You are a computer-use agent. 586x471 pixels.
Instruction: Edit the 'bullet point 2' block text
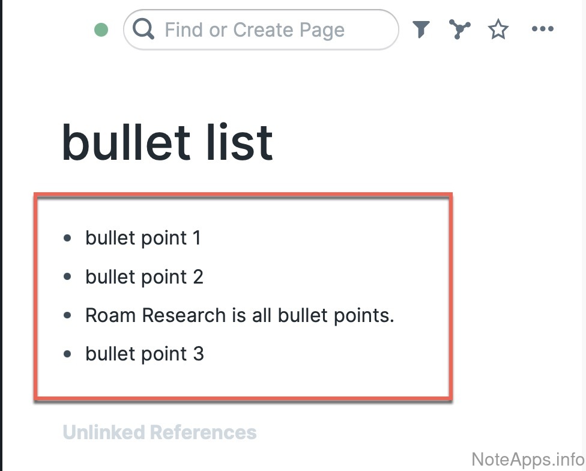tap(144, 277)
